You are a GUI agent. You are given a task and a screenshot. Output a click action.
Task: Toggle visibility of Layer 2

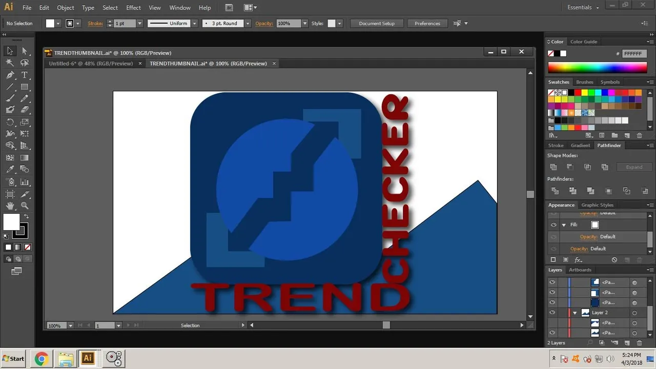(552, 313)
